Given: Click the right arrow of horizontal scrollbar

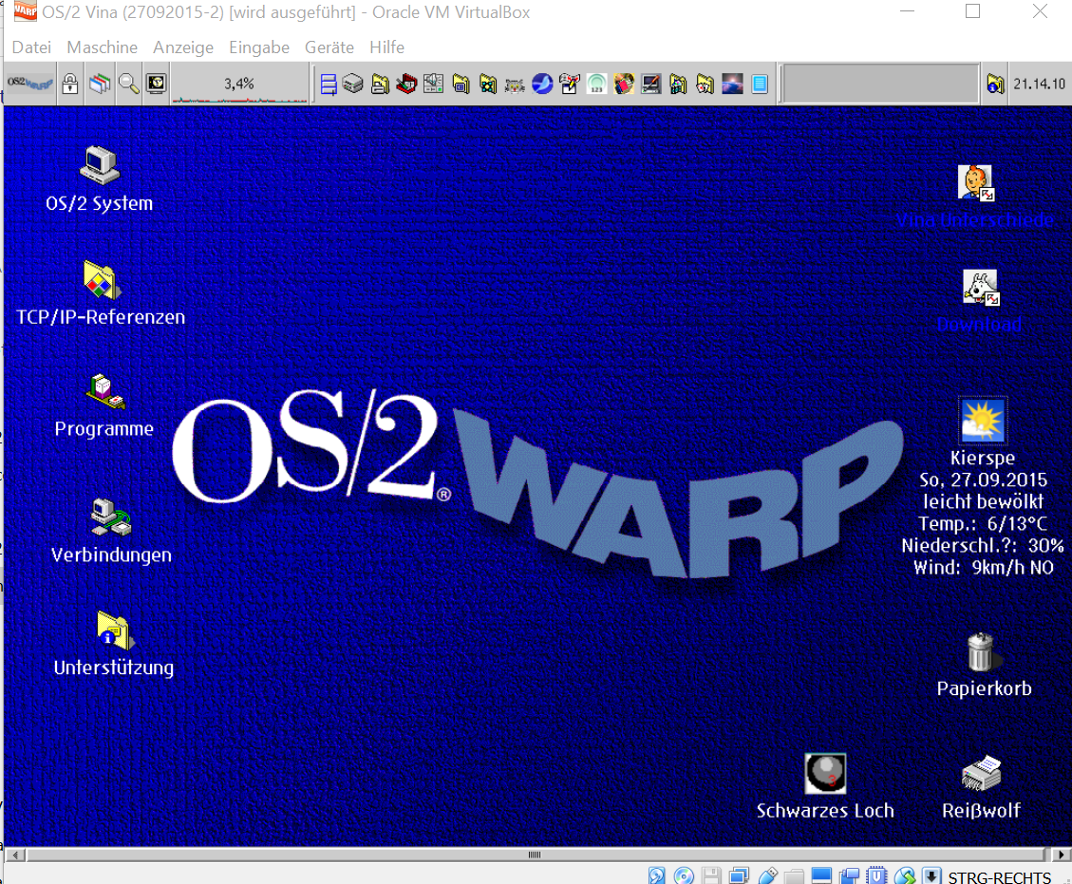Looking at the screenshot, I should [x=1061, y=855].
